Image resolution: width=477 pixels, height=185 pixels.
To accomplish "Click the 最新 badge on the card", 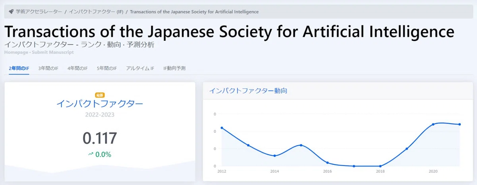I will coord(100,95).
